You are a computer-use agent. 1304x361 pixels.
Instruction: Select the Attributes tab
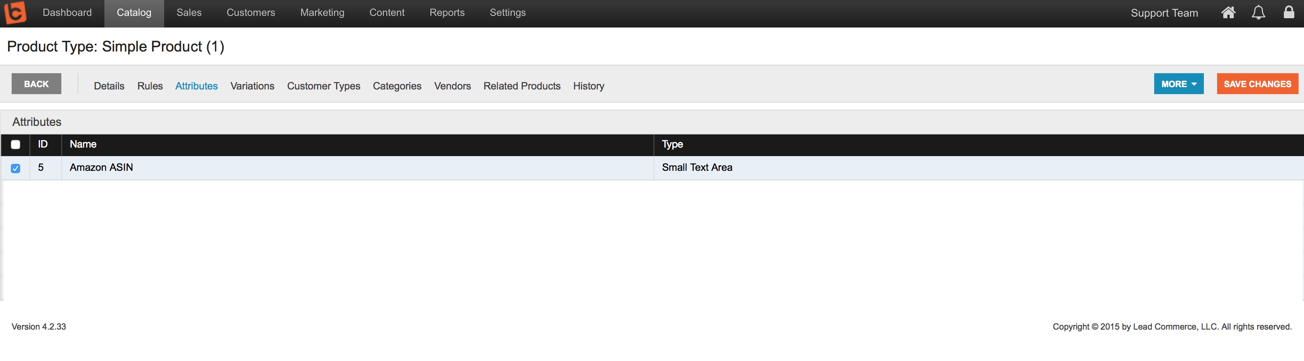point(196,86)
